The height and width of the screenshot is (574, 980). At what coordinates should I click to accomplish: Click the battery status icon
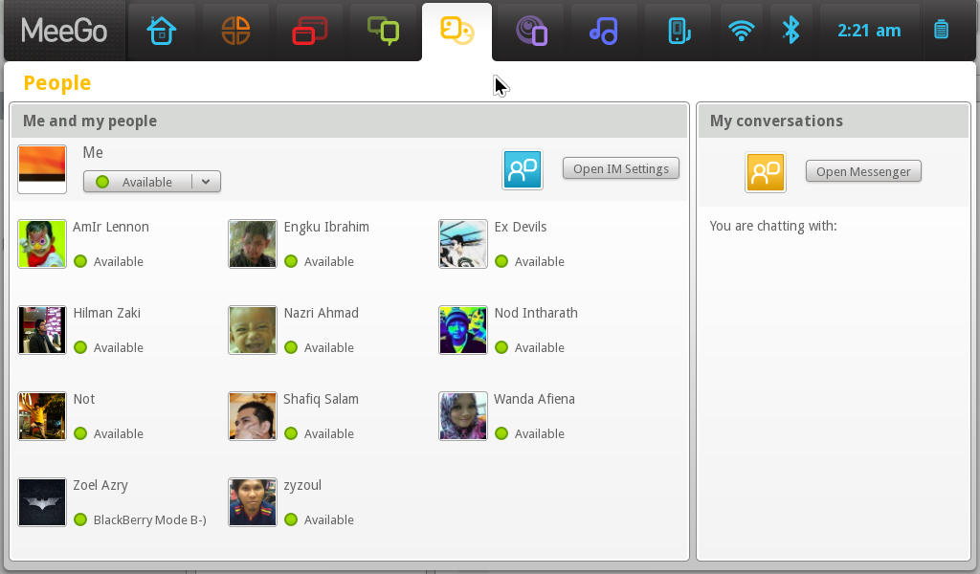click(941, 30)
